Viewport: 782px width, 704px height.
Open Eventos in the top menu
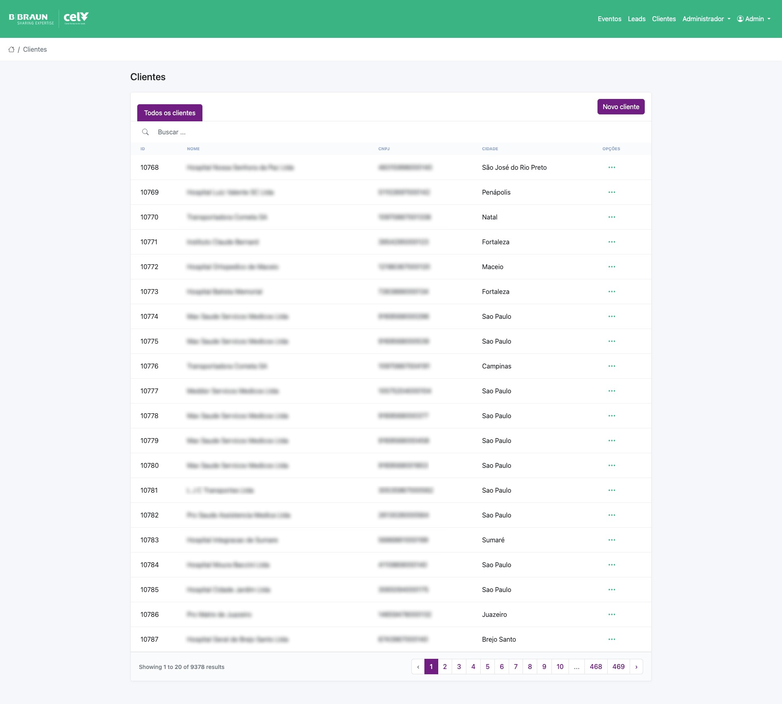click(x=609, y=19)
